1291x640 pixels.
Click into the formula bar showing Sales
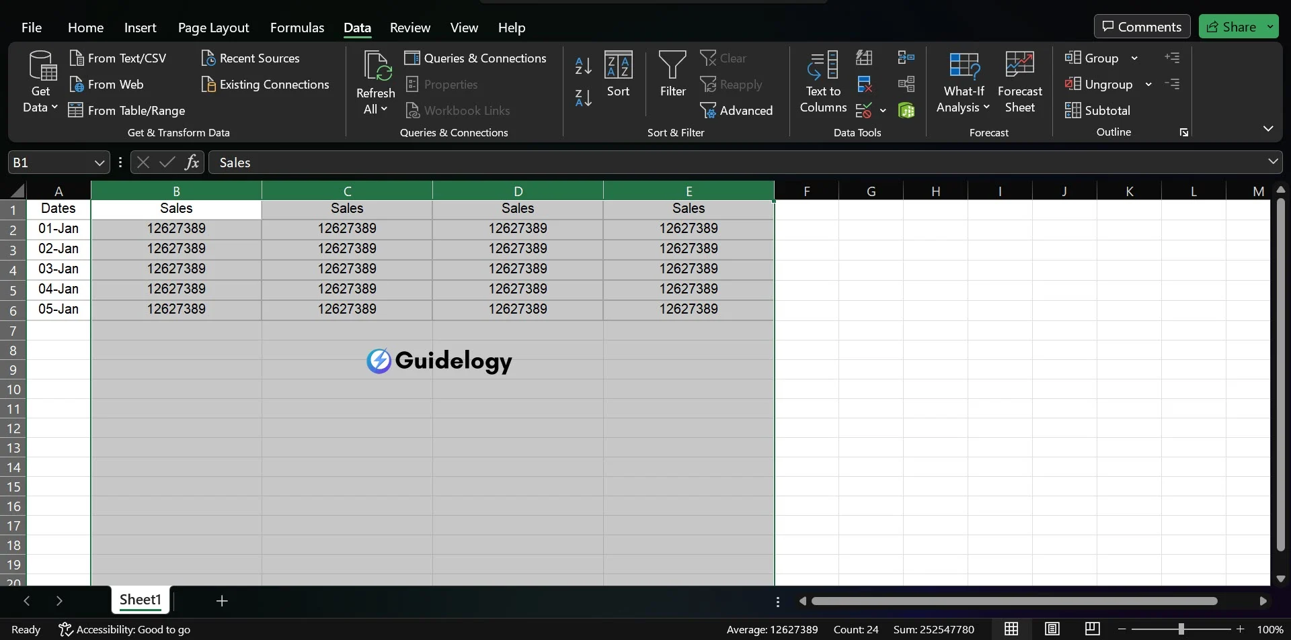tap(736, 163)
